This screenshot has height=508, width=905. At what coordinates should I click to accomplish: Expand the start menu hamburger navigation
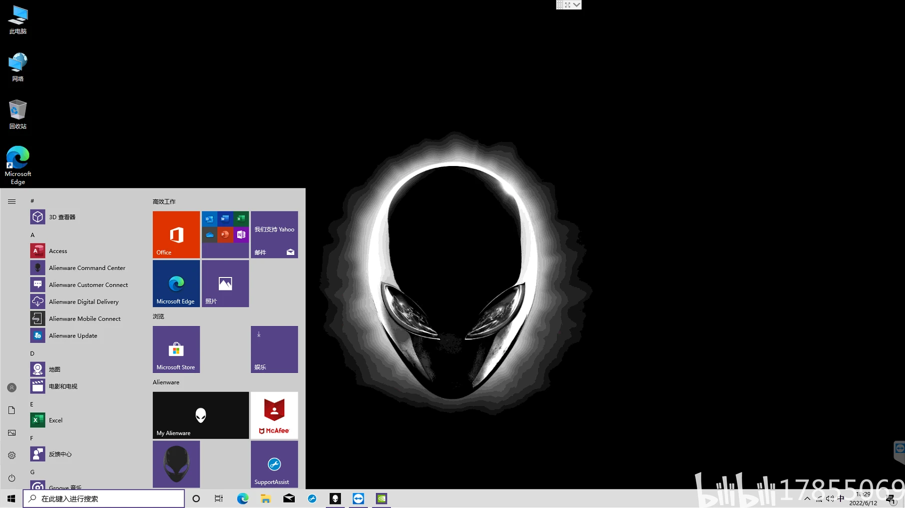click(x=12, y=201)
